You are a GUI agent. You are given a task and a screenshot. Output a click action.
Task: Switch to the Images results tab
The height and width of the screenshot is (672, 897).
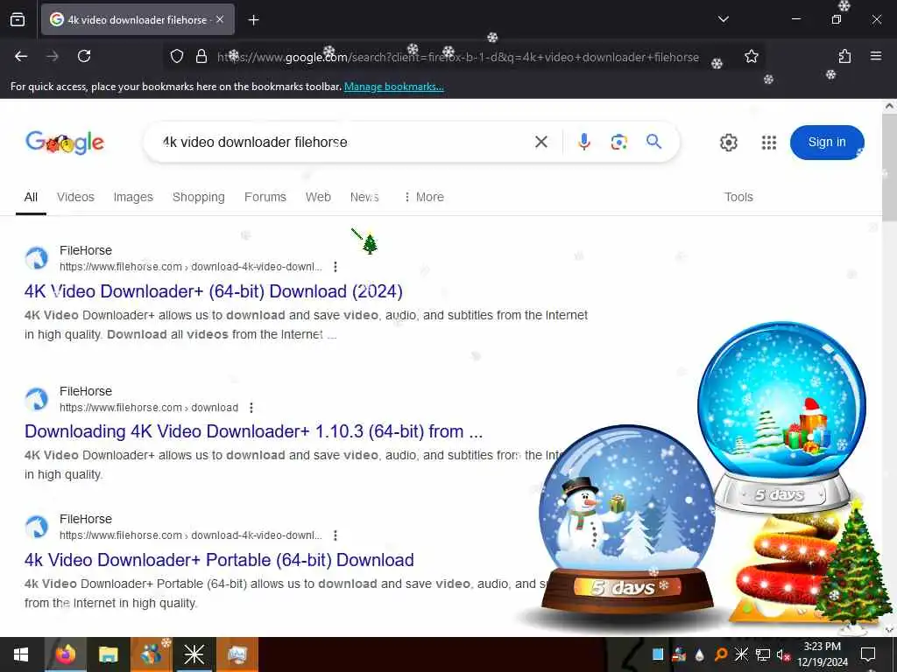click(x=133, y=197)
